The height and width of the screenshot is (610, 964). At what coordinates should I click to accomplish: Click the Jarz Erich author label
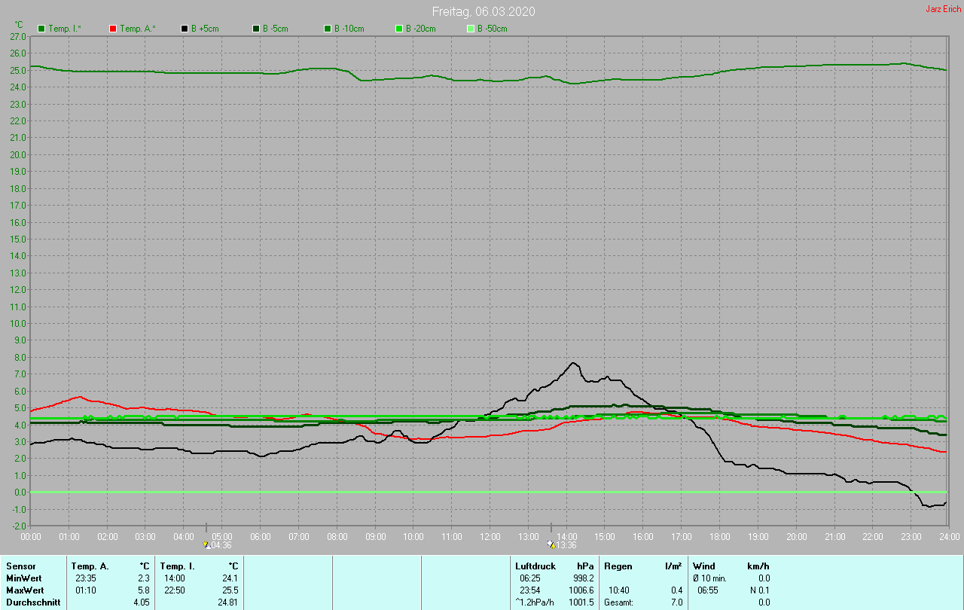click(x=943, y=9)
